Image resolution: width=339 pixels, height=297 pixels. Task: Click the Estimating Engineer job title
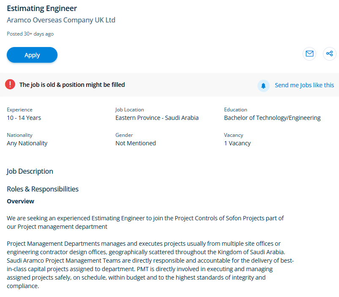[42, 8]
